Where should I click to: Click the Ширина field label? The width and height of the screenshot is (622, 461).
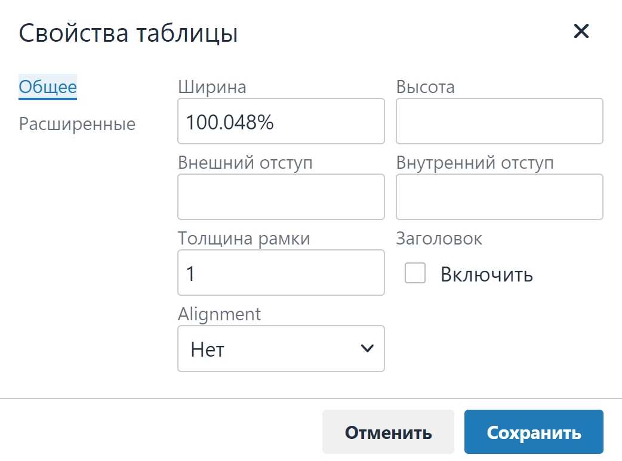click(212, 87)
